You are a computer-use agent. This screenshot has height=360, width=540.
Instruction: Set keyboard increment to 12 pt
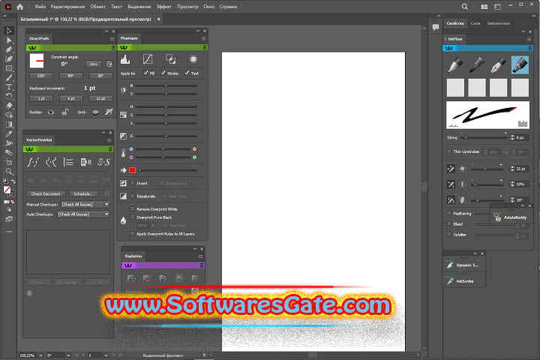(x=100, y=98)
